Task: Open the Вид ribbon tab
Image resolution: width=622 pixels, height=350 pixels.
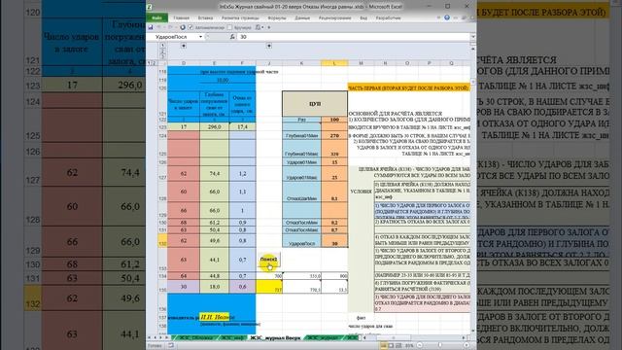Action: pyautogui.click(x=363, y=17)
